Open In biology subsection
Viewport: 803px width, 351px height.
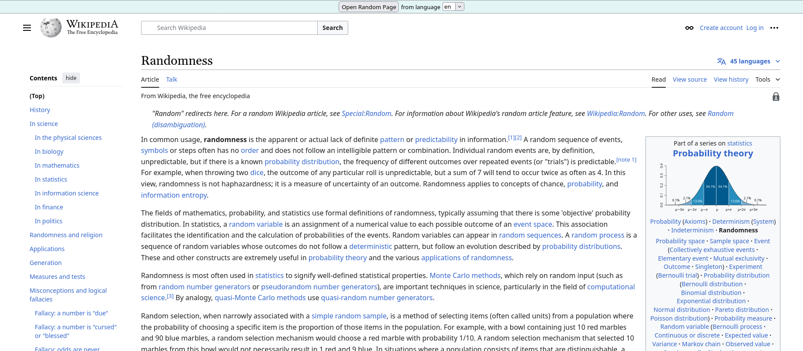click(49, 152)
